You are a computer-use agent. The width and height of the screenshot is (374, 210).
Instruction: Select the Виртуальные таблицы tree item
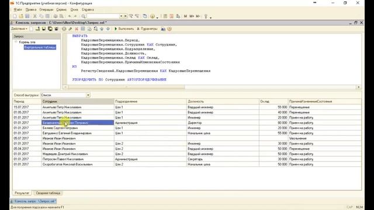click(40, 47)
